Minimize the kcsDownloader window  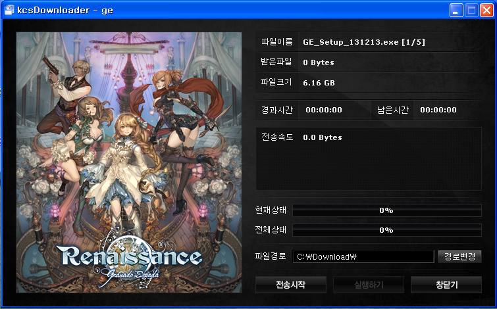point(456,11)
